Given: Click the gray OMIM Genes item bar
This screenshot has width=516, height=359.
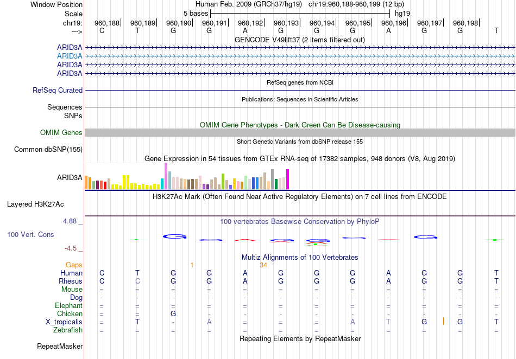Looking at the screenshot, I should click(300, 133).
